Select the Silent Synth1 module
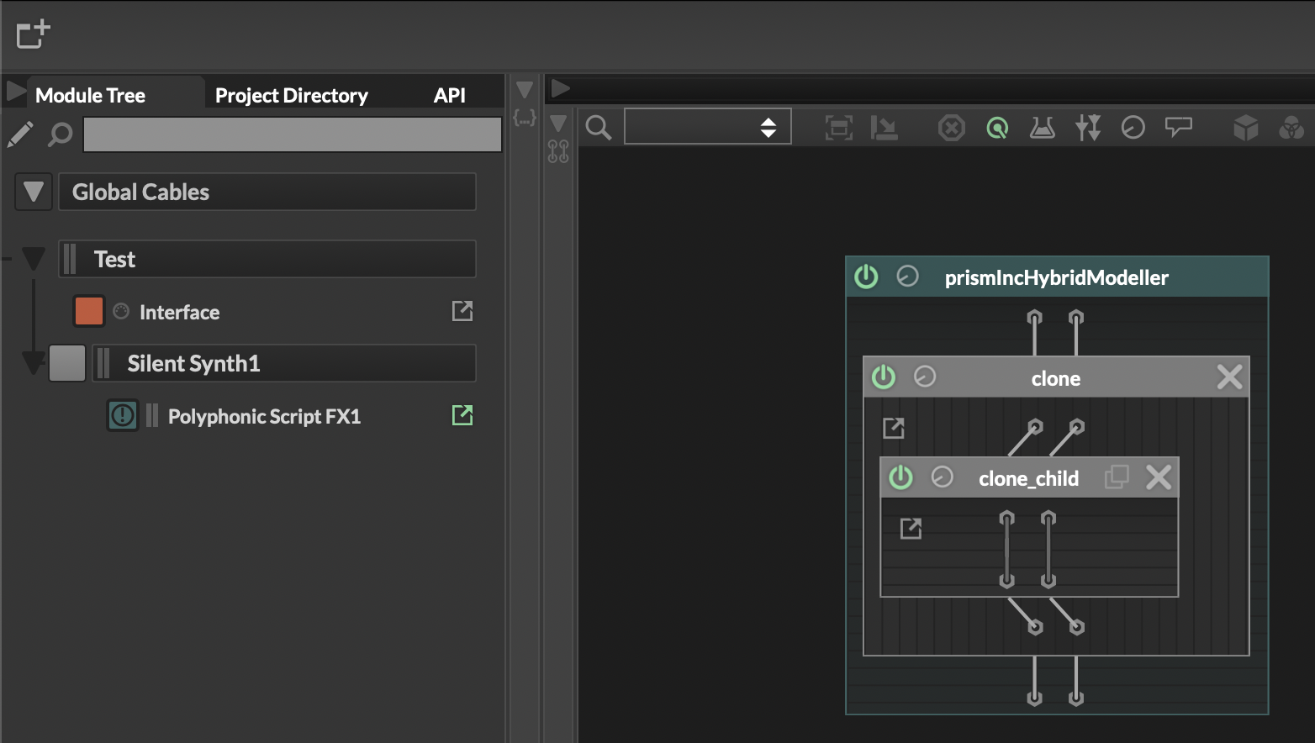1315x743 pixels. tap(283, 363)
